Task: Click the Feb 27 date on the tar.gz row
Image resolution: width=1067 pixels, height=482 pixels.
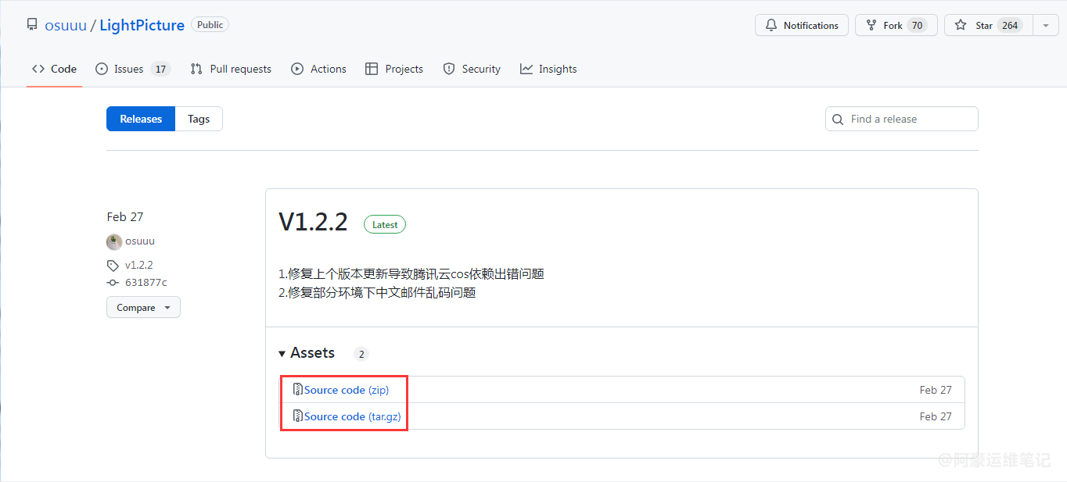Action: (x=936, y=416)
